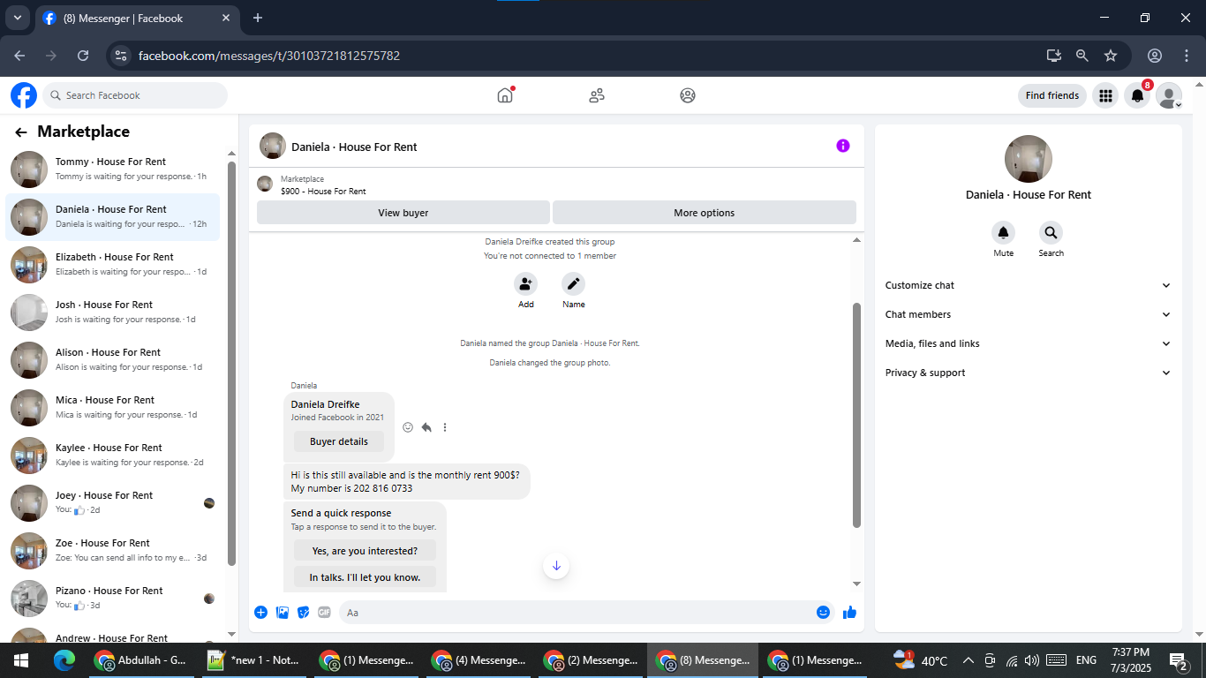Click the Find friends button

(1052, 95)
